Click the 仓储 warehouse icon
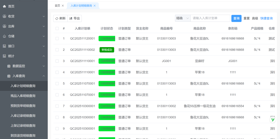 (4, 36)
